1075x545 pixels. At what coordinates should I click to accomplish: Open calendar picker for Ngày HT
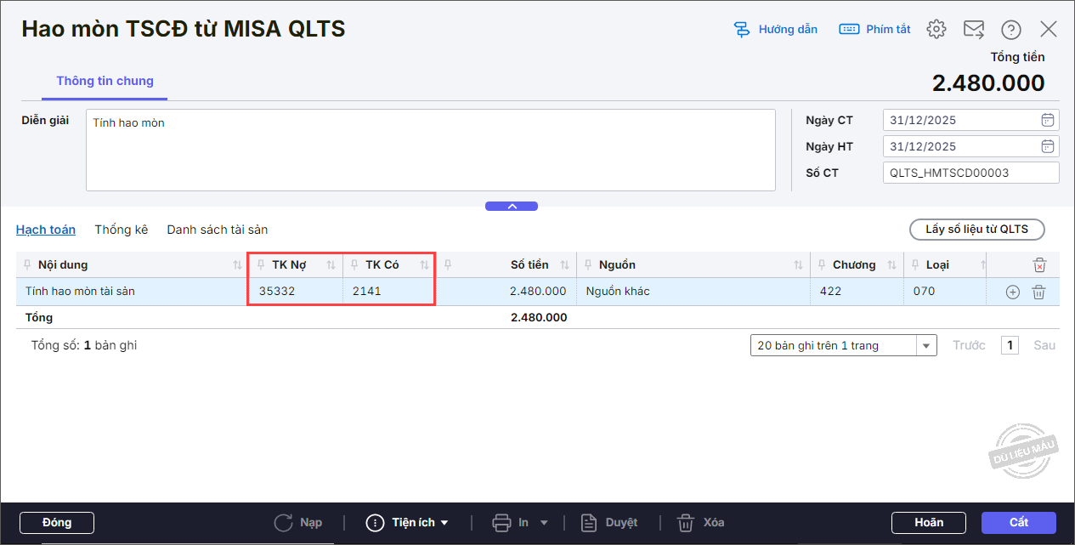pos(1049,146)
